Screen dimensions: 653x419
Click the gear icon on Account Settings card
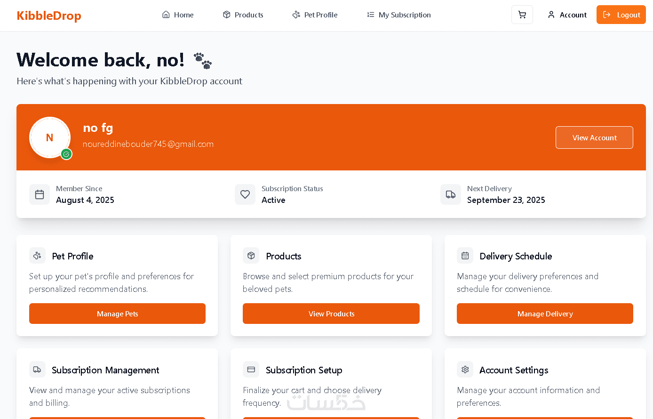click(x=465, y=370)
